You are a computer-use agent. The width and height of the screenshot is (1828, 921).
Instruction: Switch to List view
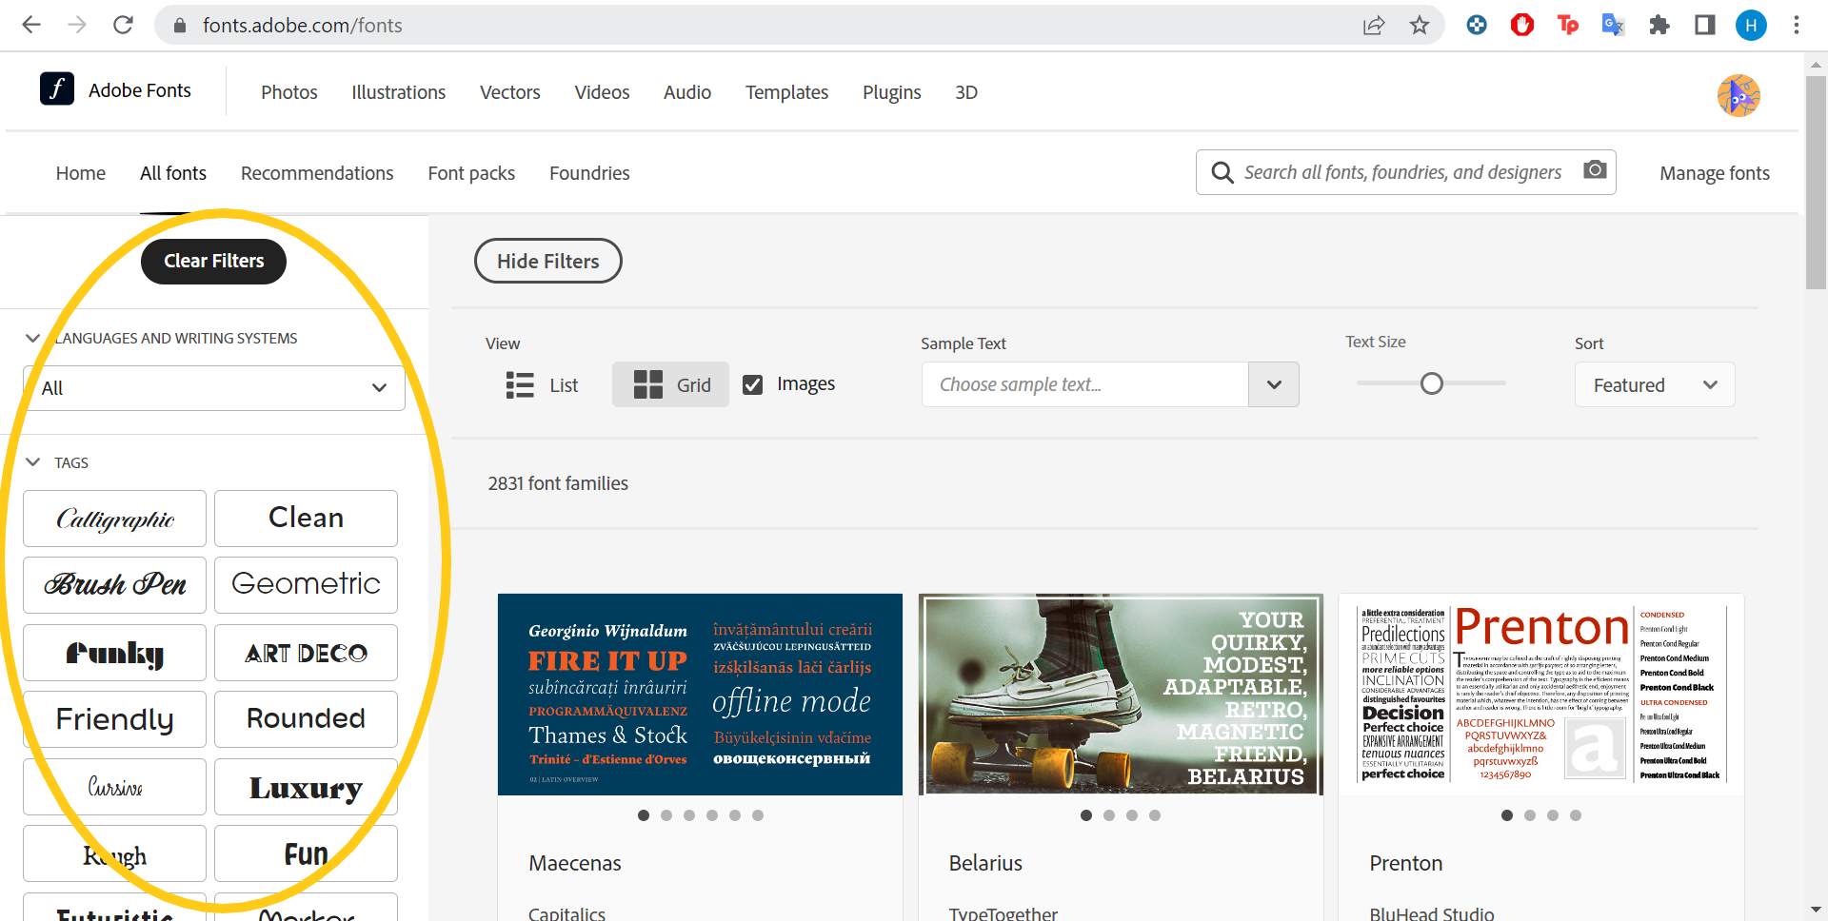pyautogui.click(x=542, y=384)
